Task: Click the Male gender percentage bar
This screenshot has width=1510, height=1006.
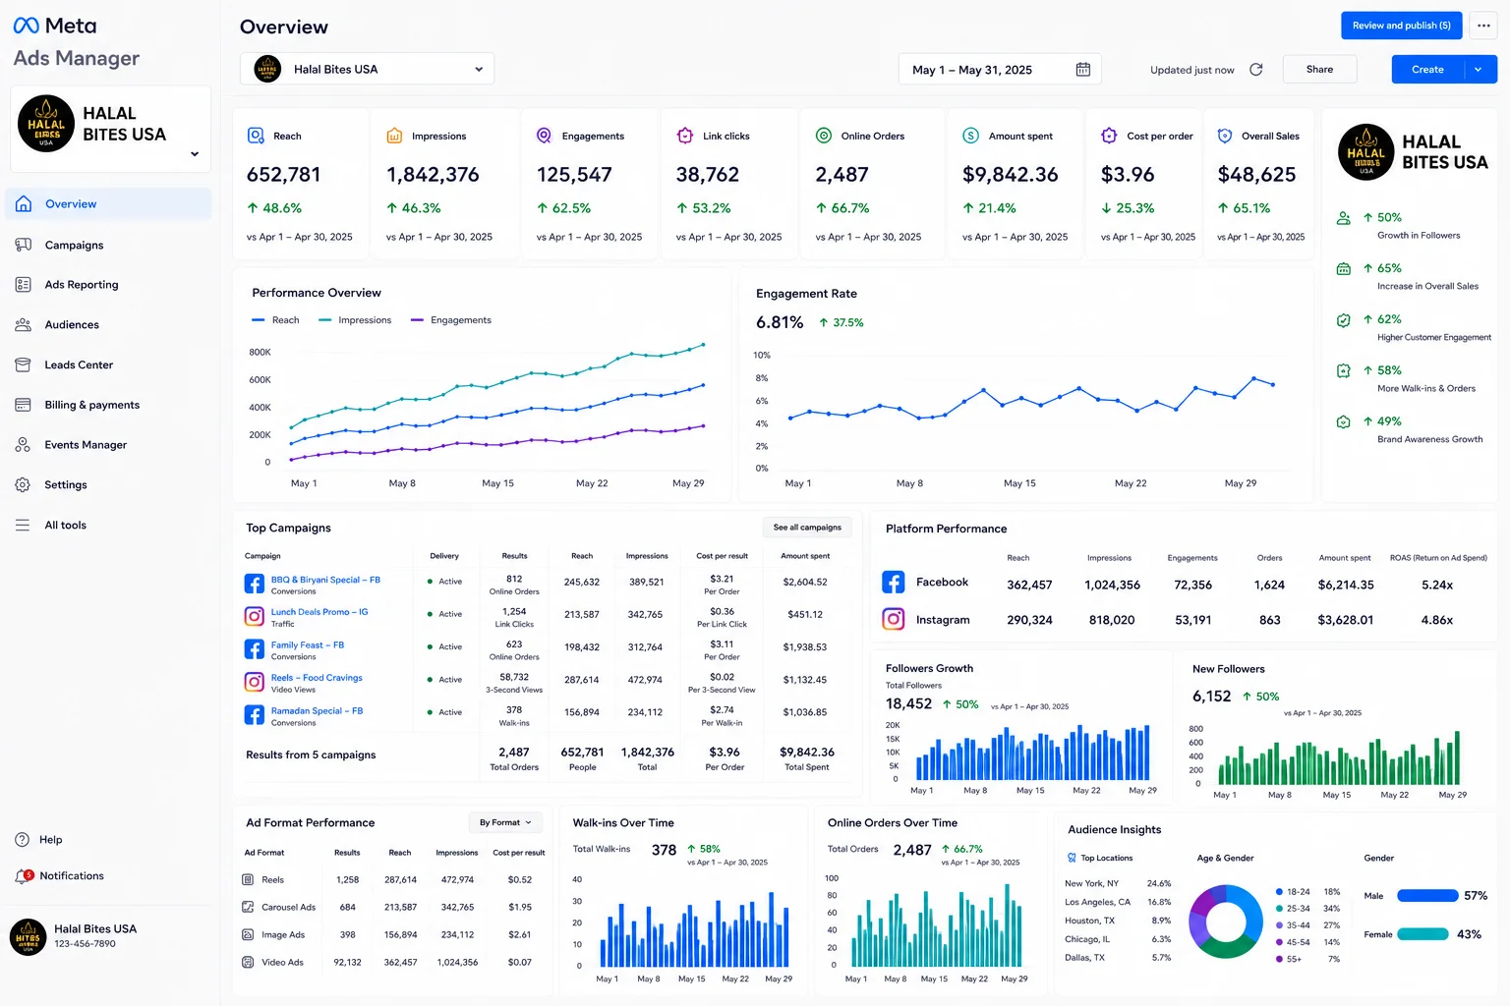Action: coord(1427,896)
